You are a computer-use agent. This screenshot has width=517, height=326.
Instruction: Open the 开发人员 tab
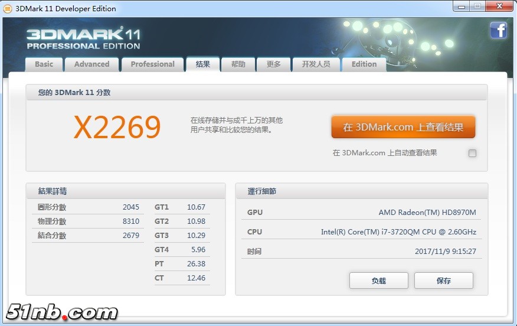316,64
